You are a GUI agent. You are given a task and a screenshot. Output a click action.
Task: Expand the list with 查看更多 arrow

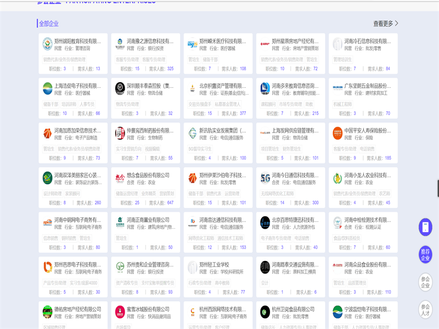click(386, 24)
